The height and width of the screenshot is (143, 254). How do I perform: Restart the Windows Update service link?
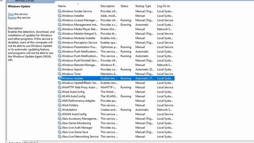(x=12, y=17)
